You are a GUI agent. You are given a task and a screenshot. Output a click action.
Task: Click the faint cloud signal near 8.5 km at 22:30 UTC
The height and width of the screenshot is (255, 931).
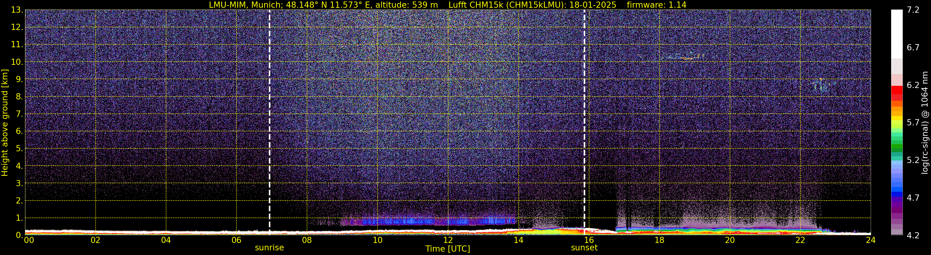(822, 85)
